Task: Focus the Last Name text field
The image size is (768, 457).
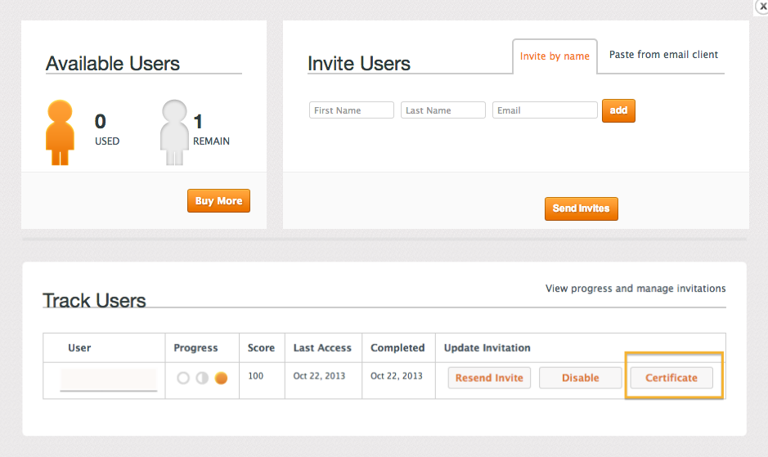Action: coord(443,110)
